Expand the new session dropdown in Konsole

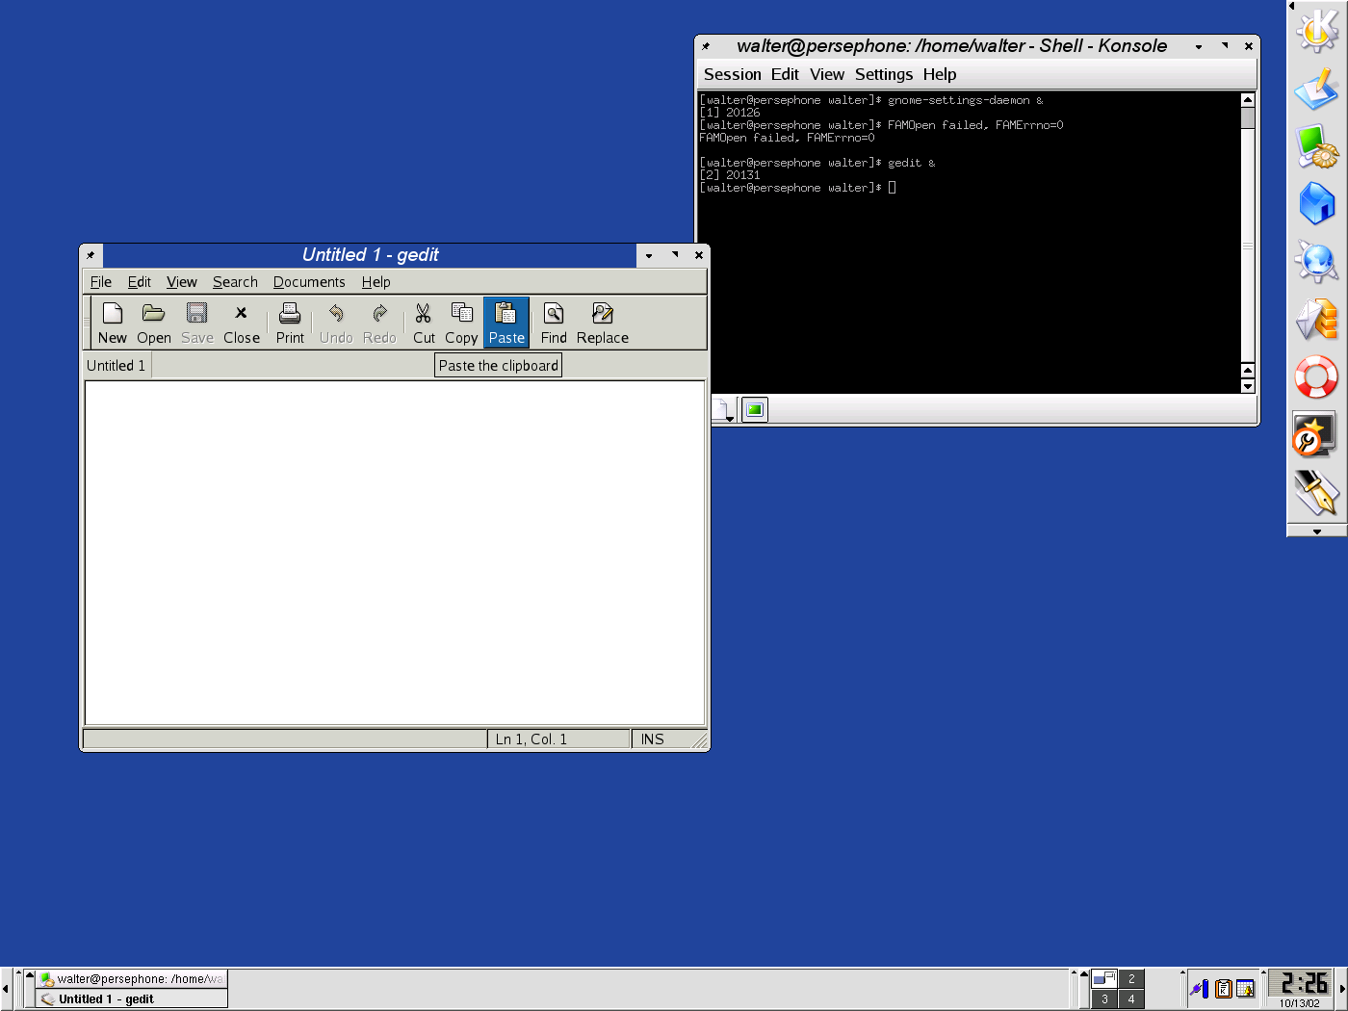[724, 411]
